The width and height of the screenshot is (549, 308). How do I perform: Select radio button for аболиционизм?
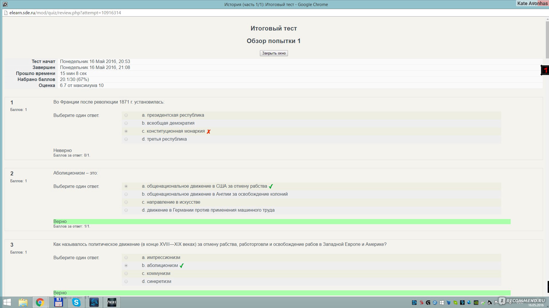point(126,266)
